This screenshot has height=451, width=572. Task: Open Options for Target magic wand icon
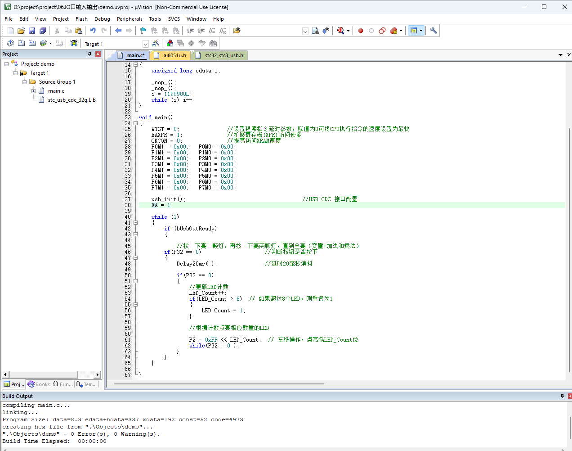click(x=156, y=43)
